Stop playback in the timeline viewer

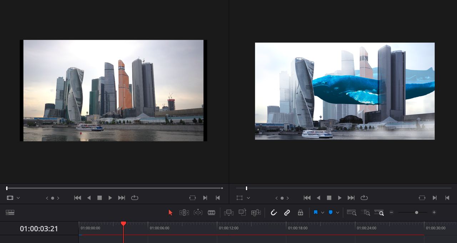(x=329, y=198)
